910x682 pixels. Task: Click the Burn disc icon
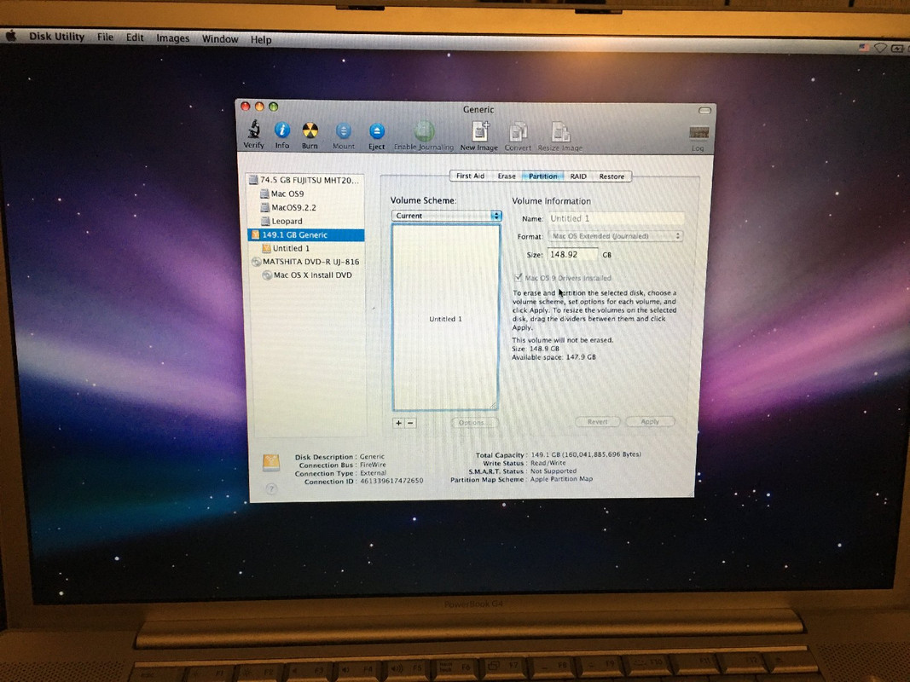(310, 130)
